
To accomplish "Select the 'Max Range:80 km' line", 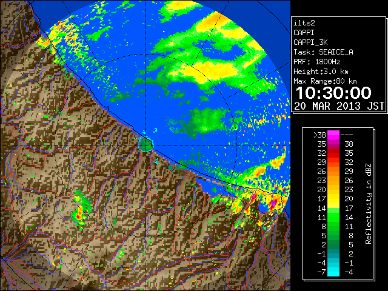I will [x=325, y=81].
